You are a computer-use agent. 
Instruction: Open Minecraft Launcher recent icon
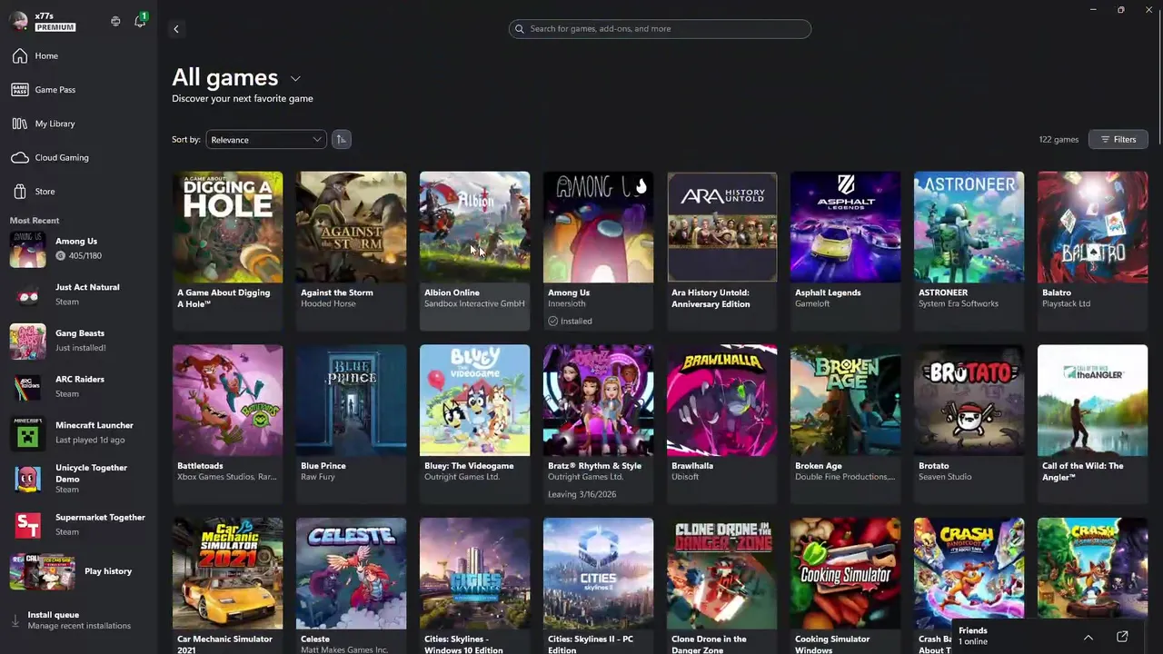tap(27, 433)
